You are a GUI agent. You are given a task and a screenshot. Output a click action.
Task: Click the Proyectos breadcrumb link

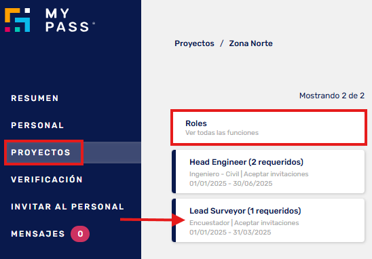click(x=194, y=43)
